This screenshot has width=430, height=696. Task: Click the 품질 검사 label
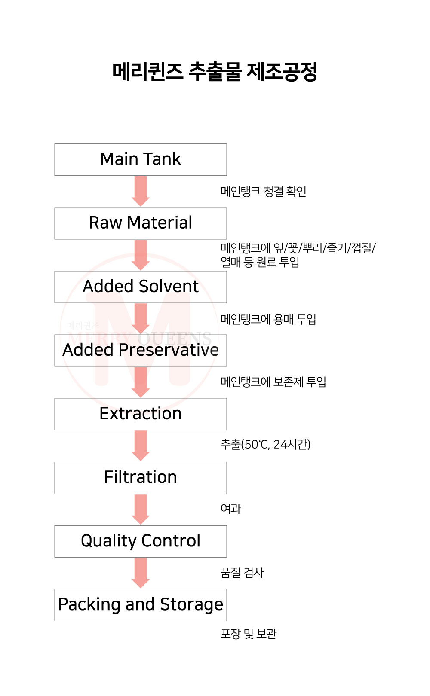click(242, 573)
